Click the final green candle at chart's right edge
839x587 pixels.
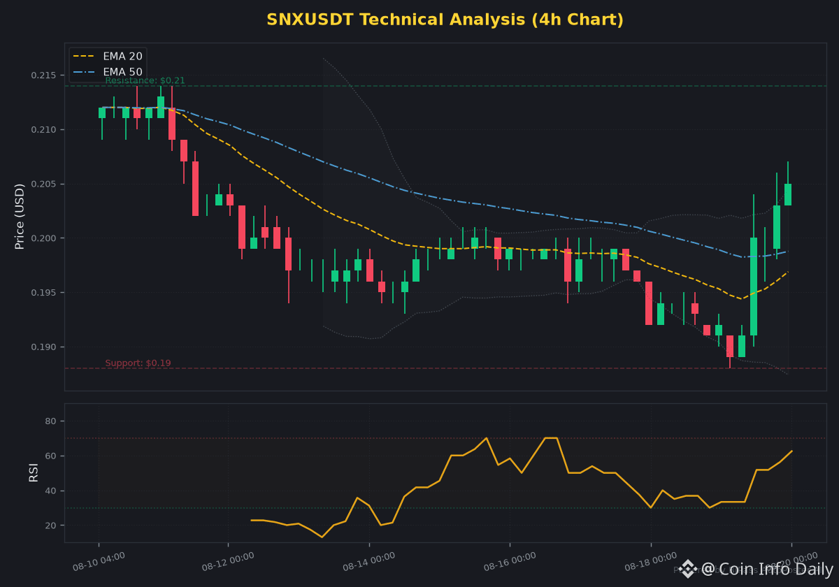788,194
